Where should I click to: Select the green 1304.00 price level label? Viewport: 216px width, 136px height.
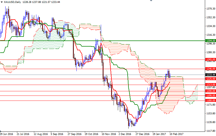tap(210, 40)
